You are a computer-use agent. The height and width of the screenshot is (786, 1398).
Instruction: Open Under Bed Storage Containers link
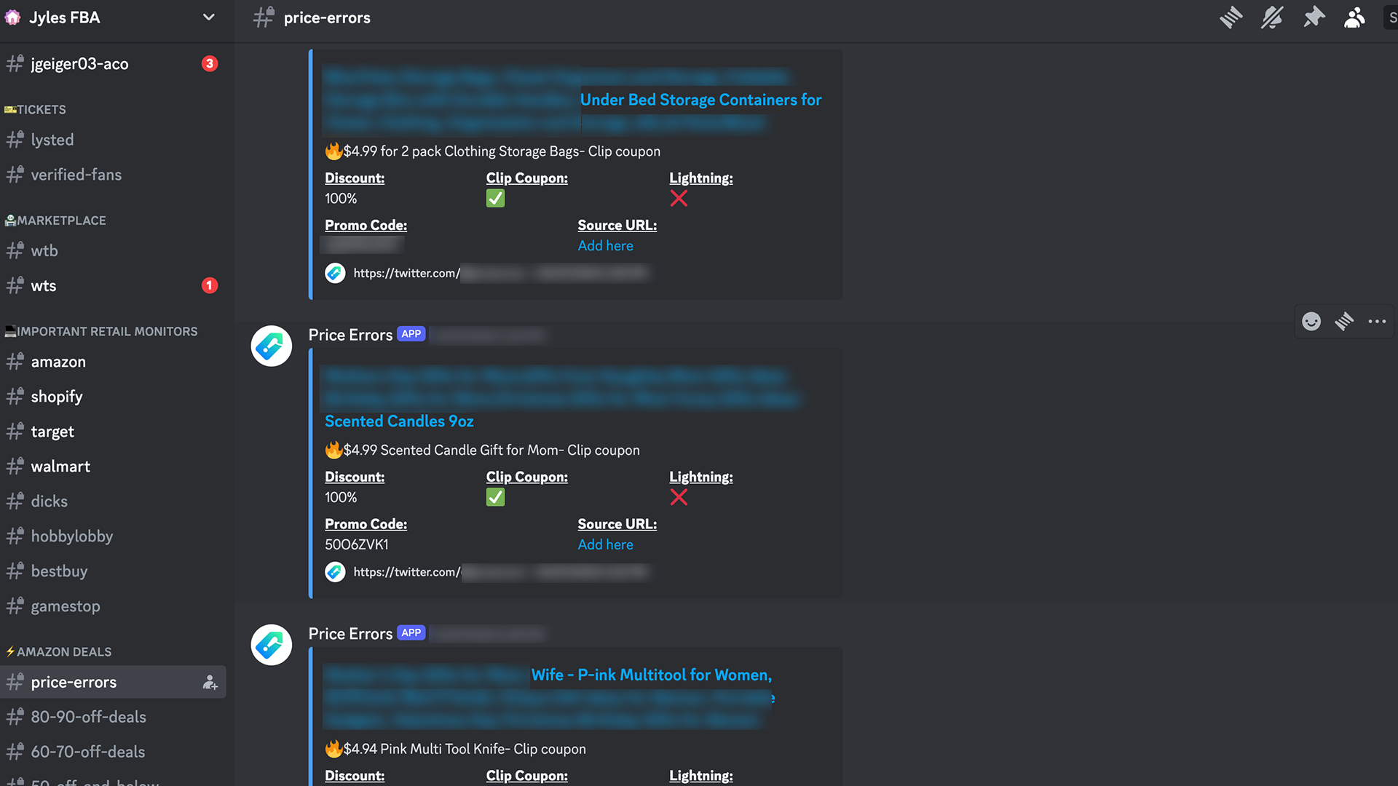point(700,100)
